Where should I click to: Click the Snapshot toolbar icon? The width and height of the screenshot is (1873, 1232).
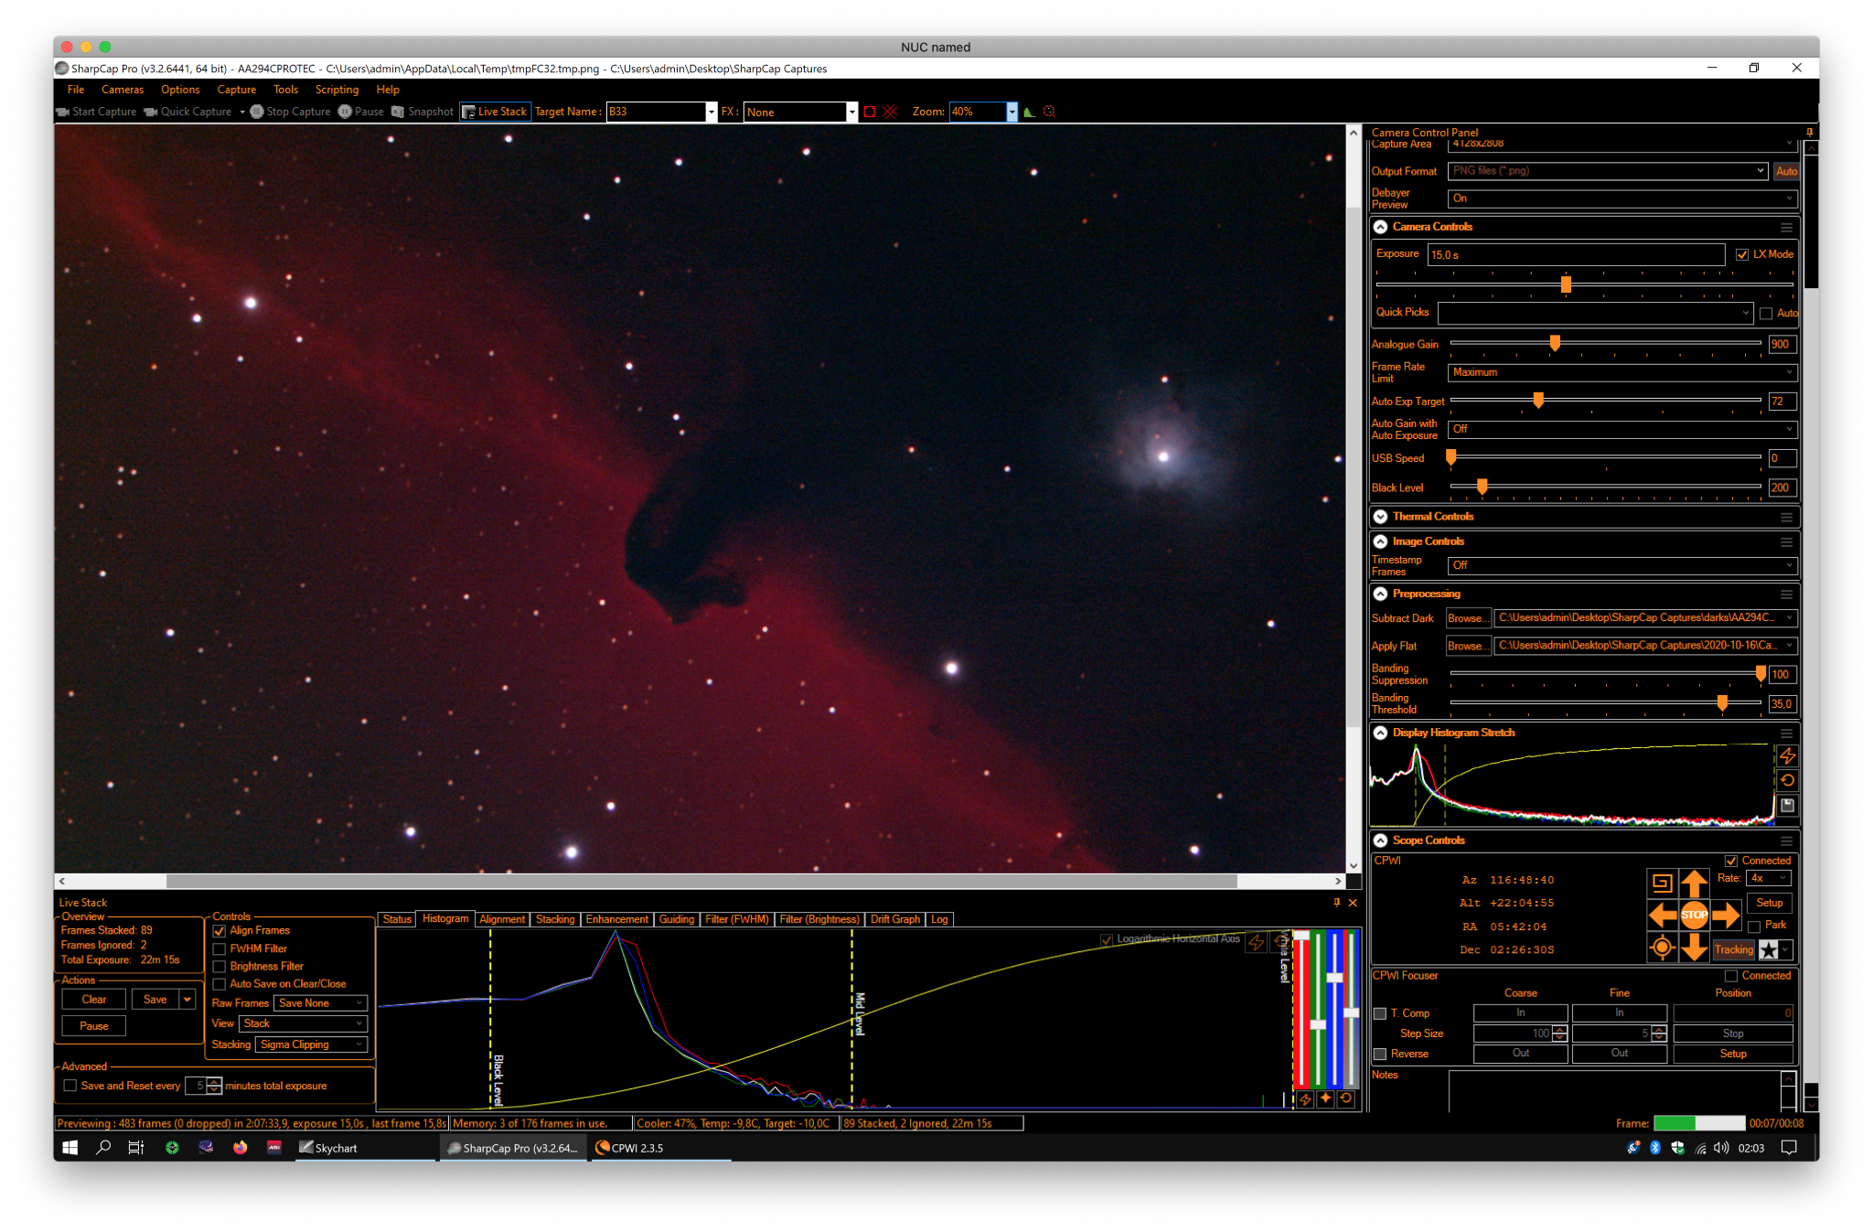click(x=398, y=112)
